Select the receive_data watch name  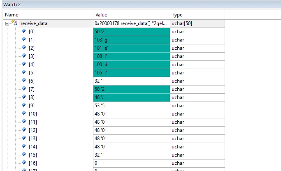pyautogui.click(x=34, y=23)
